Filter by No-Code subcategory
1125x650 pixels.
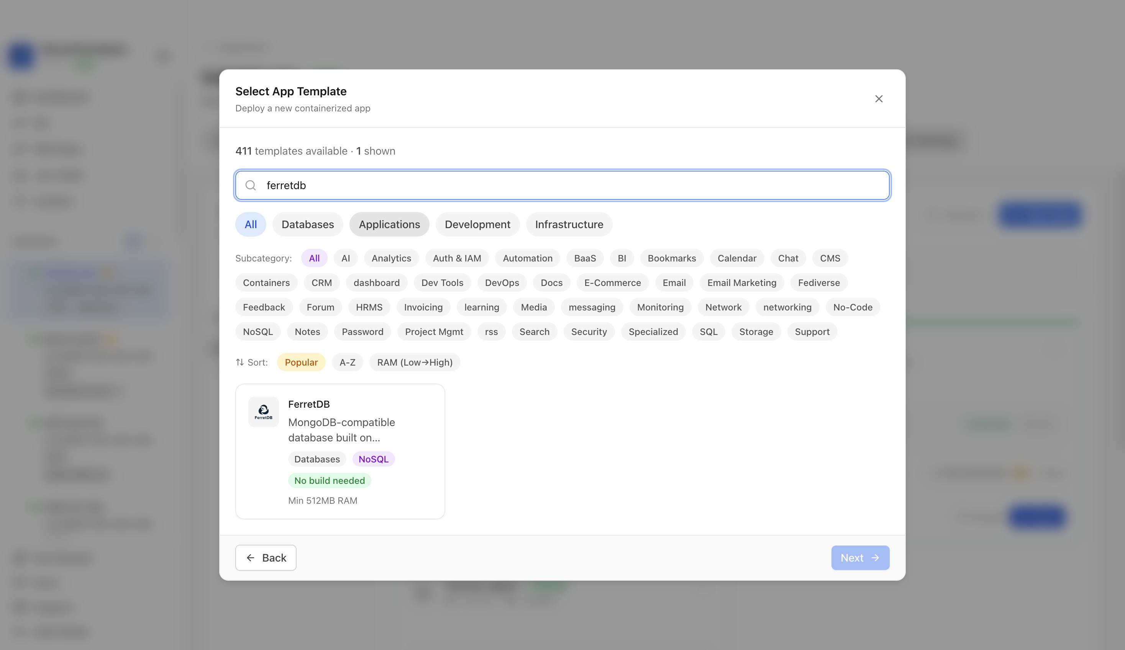[x=853, y=307]
